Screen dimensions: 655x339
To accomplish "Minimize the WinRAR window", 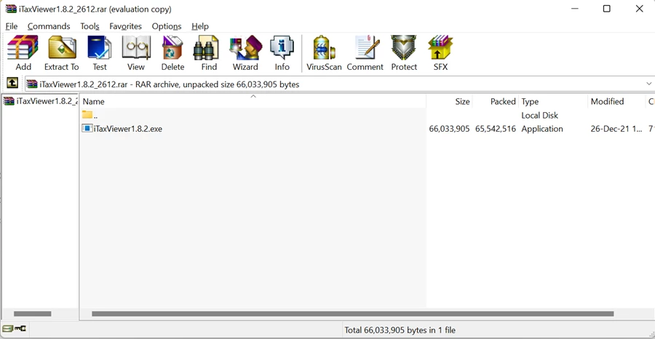I will (x=575, y=9).
